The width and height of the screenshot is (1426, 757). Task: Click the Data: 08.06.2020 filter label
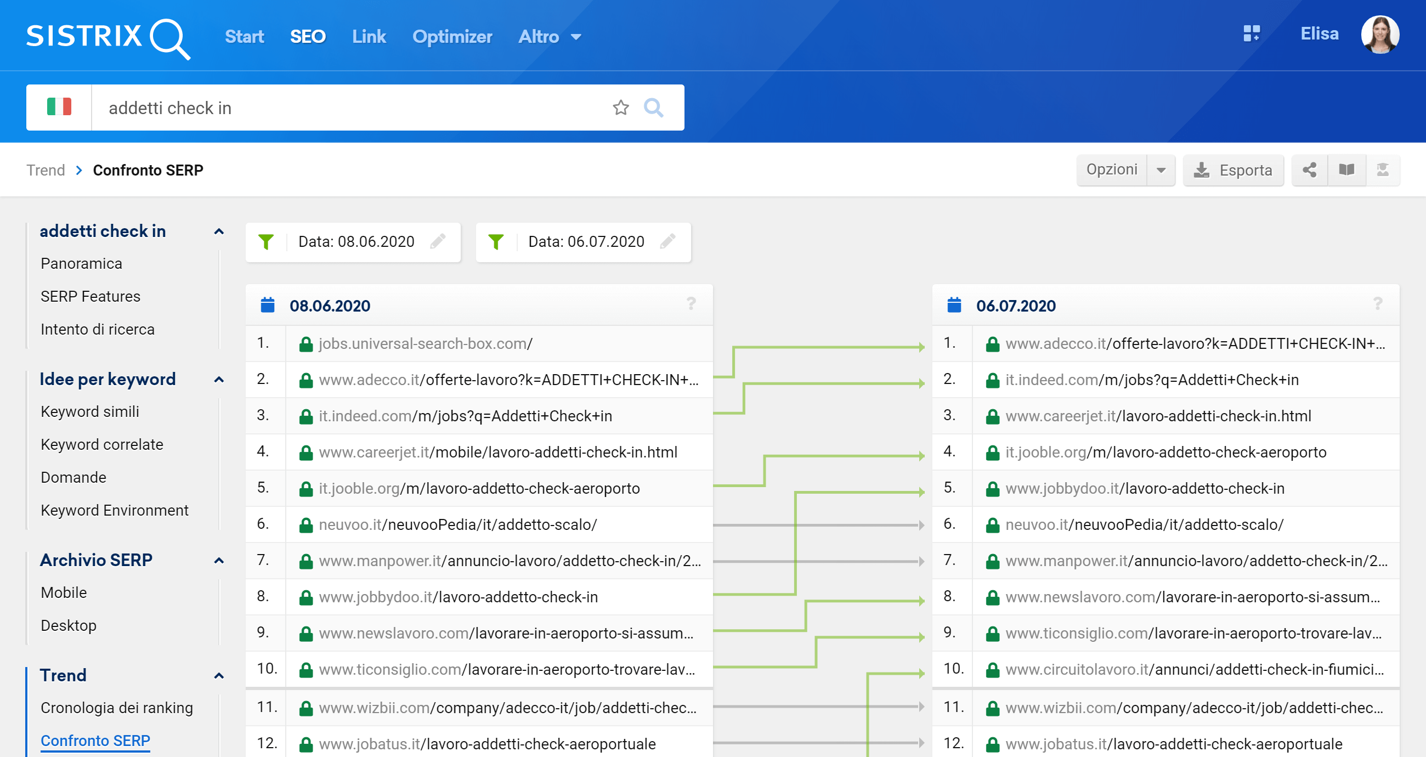coord(356,242)
